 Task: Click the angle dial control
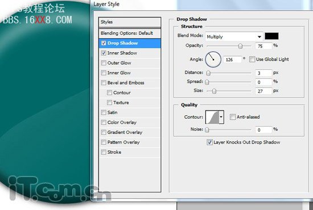click(213, 60)
